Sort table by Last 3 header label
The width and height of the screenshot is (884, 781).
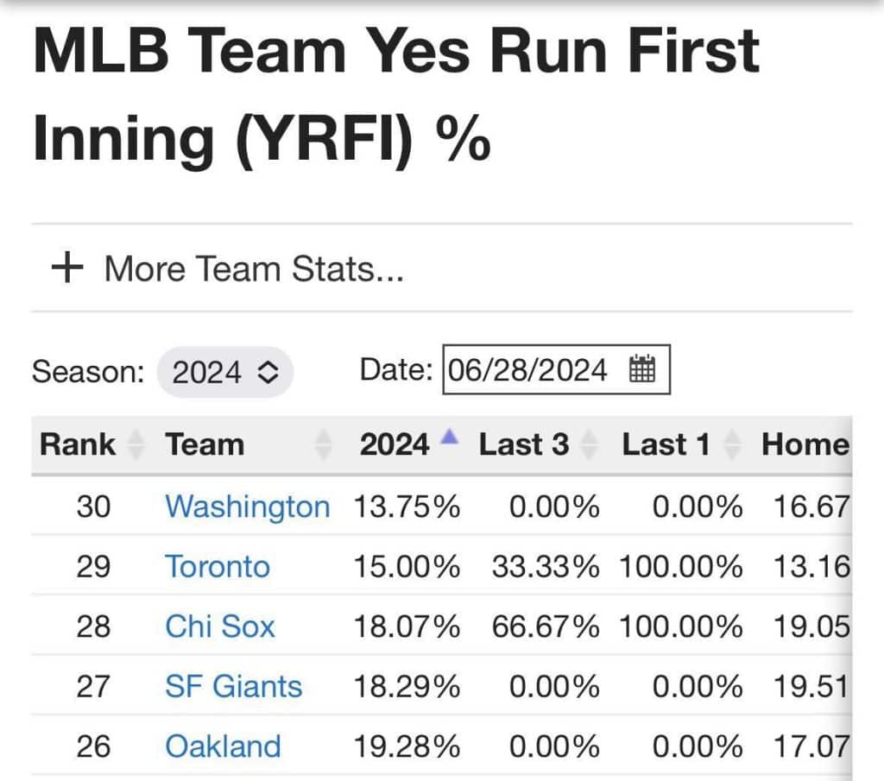tap(524, 444)
